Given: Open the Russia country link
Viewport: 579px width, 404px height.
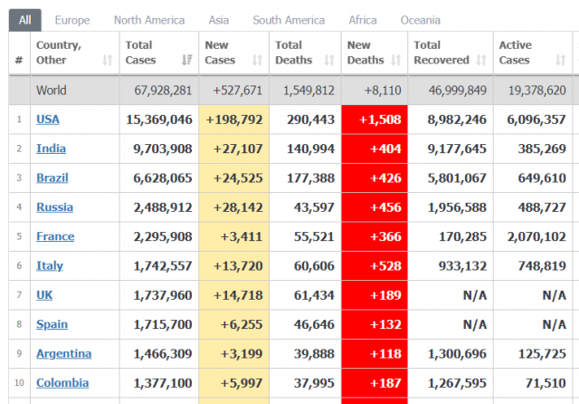Looking at the screenshot, I should click(x=54, y=207).
